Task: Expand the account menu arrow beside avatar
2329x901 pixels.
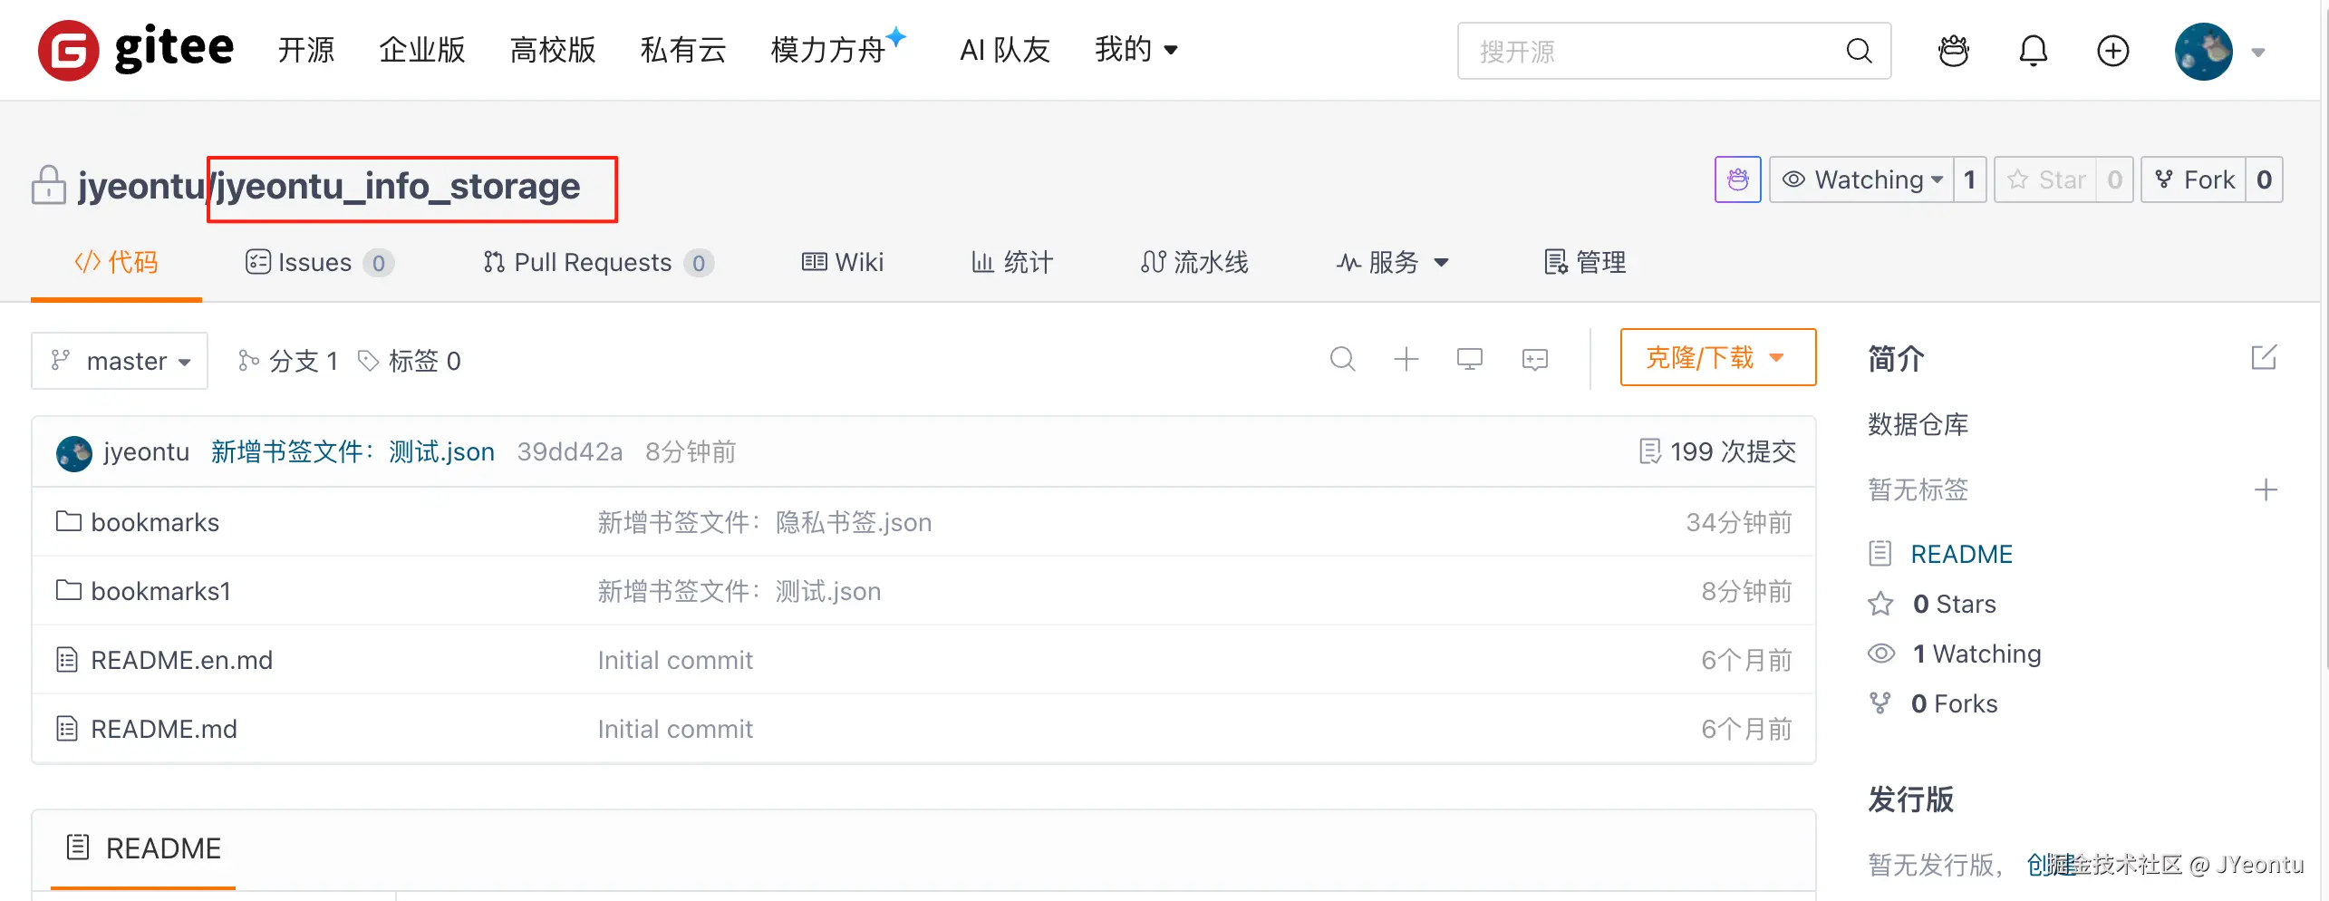Action: [2258, 53]
